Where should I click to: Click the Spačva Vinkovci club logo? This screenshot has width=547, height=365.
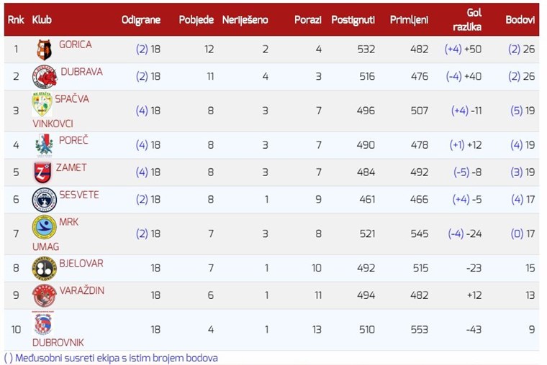click(x=42, y=105)
